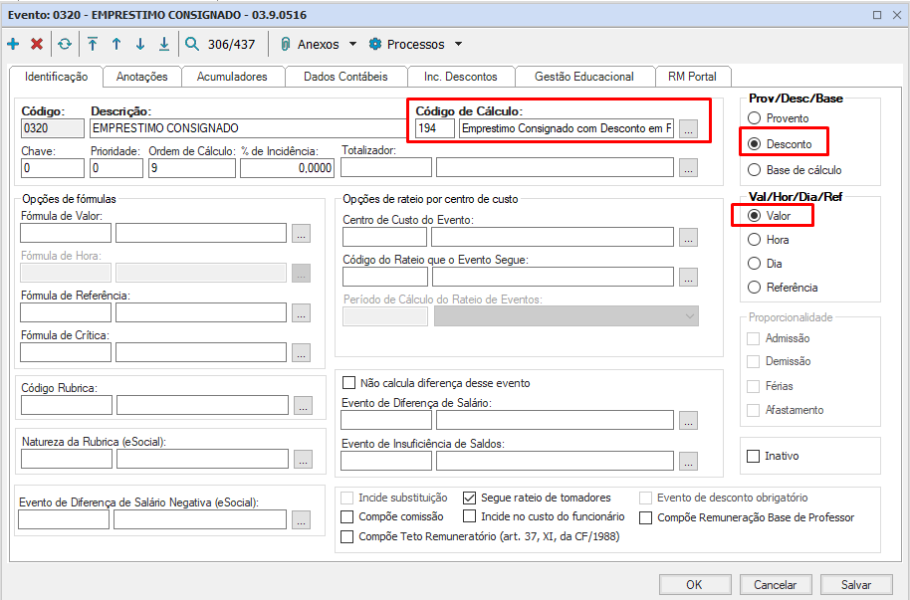Click the Salvar button
Screen dimensions: 910x600
coord(856,584)
